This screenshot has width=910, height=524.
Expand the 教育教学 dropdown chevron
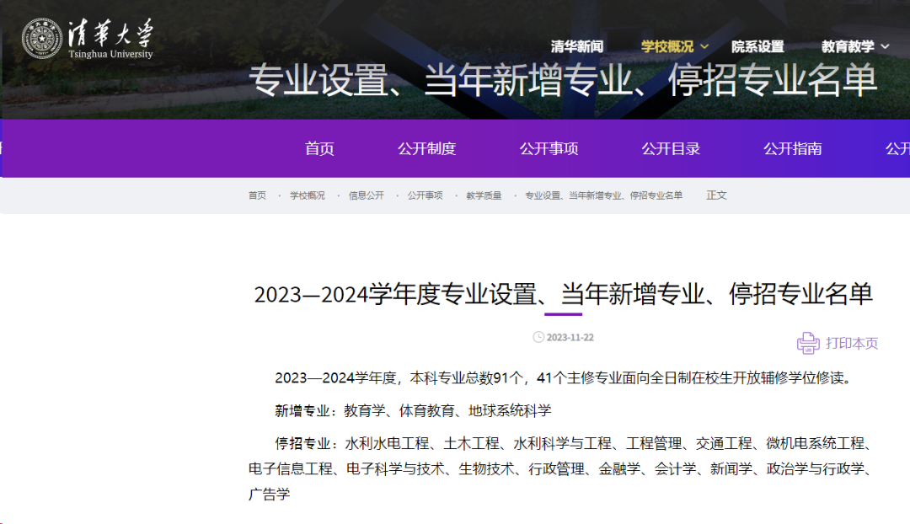click(885, 46)
